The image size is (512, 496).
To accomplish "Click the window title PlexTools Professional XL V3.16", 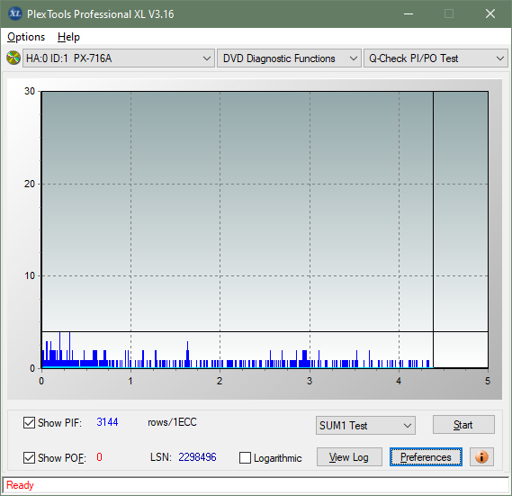I will tap(101, 14).
